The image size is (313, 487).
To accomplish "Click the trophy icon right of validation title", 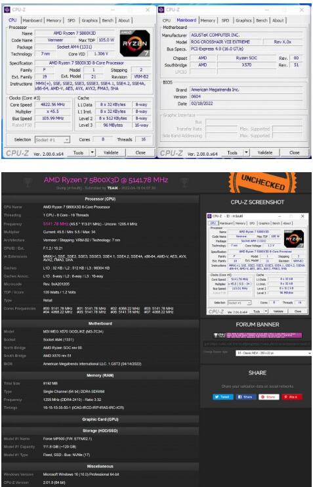I will click(x=184, y=182).
